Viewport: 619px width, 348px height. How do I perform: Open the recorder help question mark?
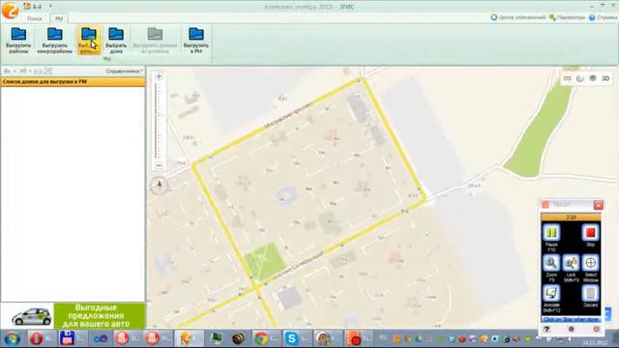click(546, 329)
